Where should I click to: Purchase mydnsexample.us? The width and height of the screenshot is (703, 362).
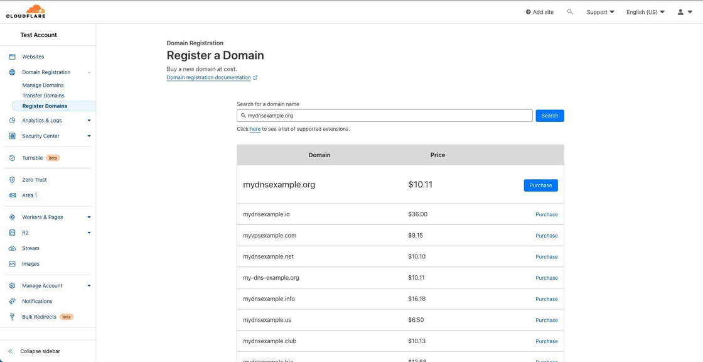[x=547, y=321]
